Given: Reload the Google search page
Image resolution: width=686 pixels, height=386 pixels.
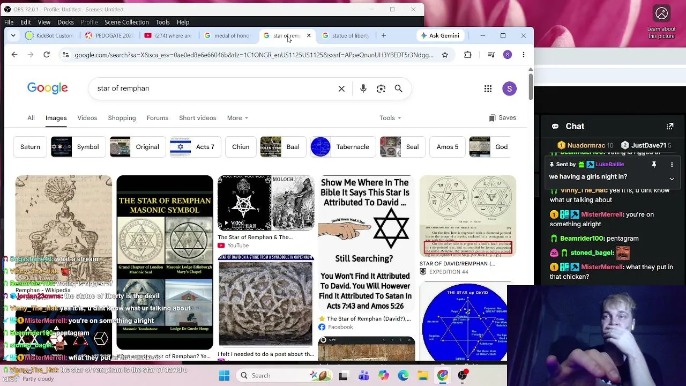Looking at the screenshot, I should (47, 55).
